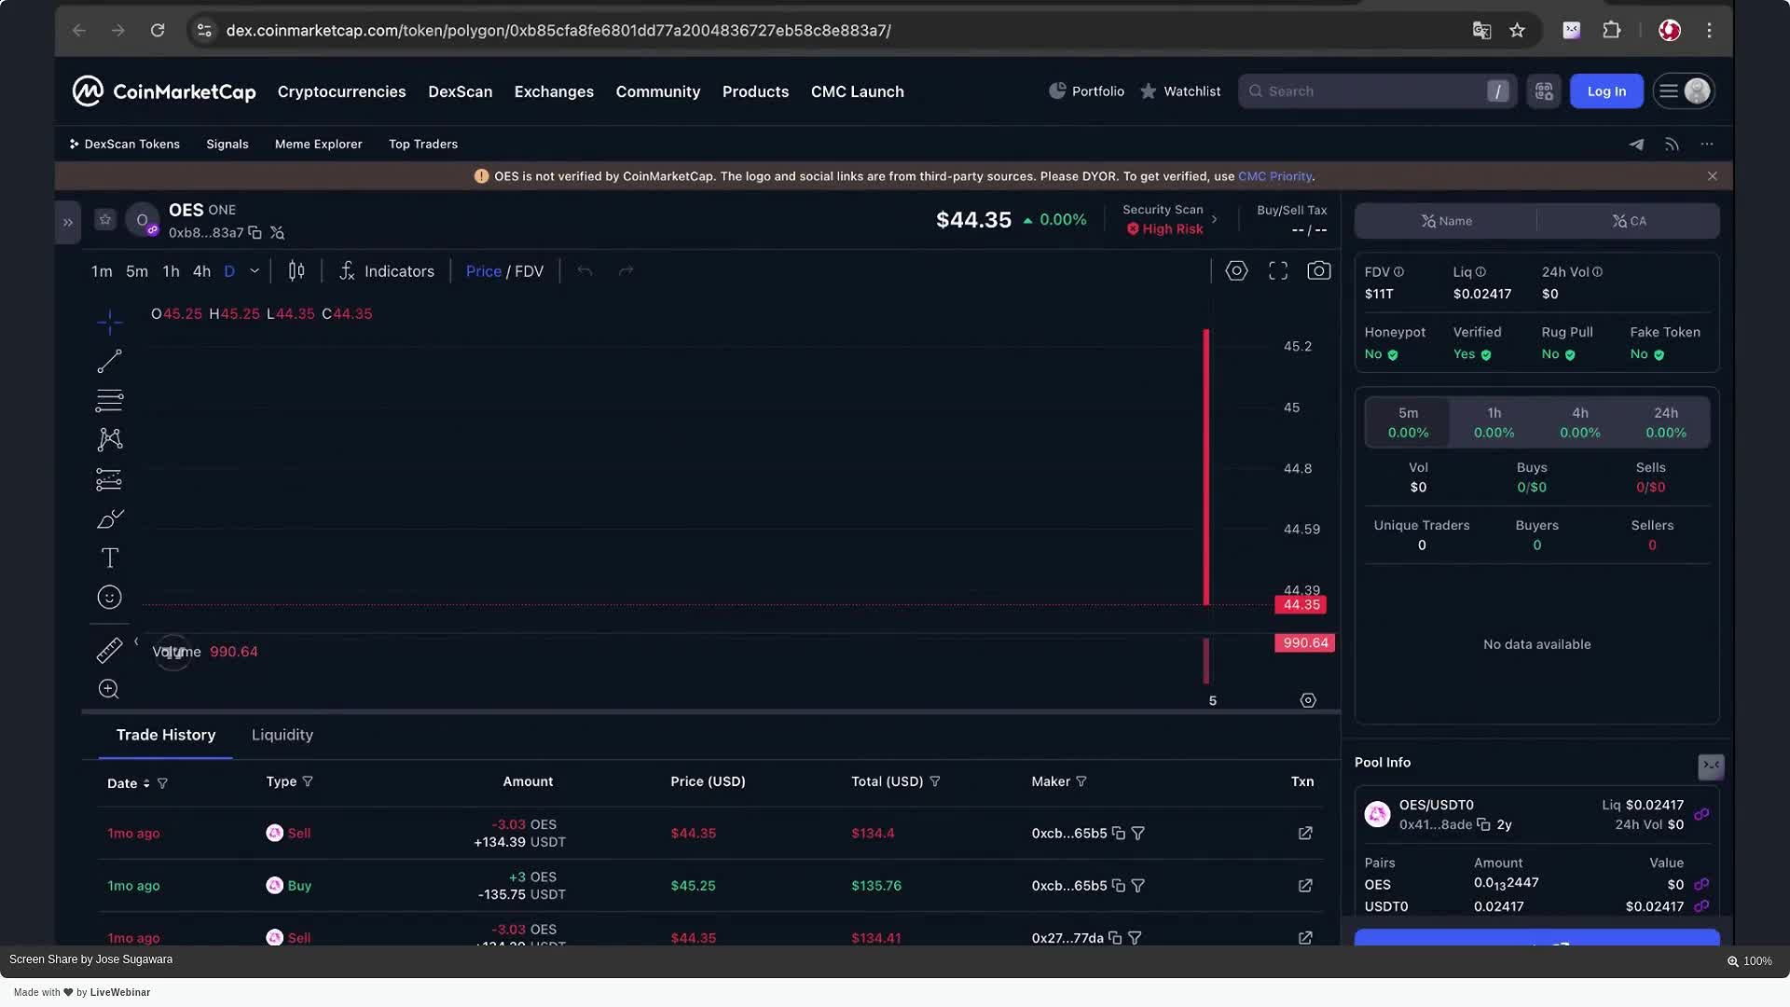The height and width of the screenshot is (1007, 1790).
Task: Switch chart to FDV view
Action: coord(529,271)
